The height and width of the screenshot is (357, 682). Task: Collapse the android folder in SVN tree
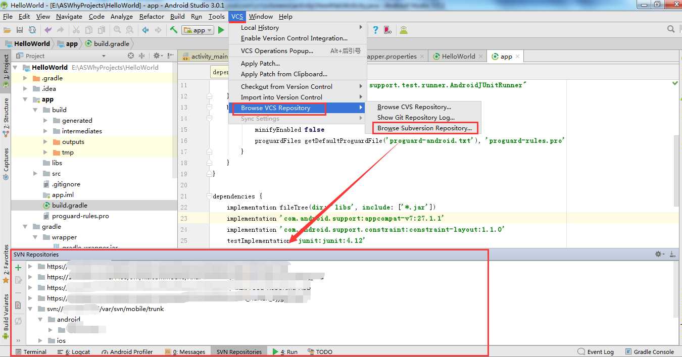(40, 320)
